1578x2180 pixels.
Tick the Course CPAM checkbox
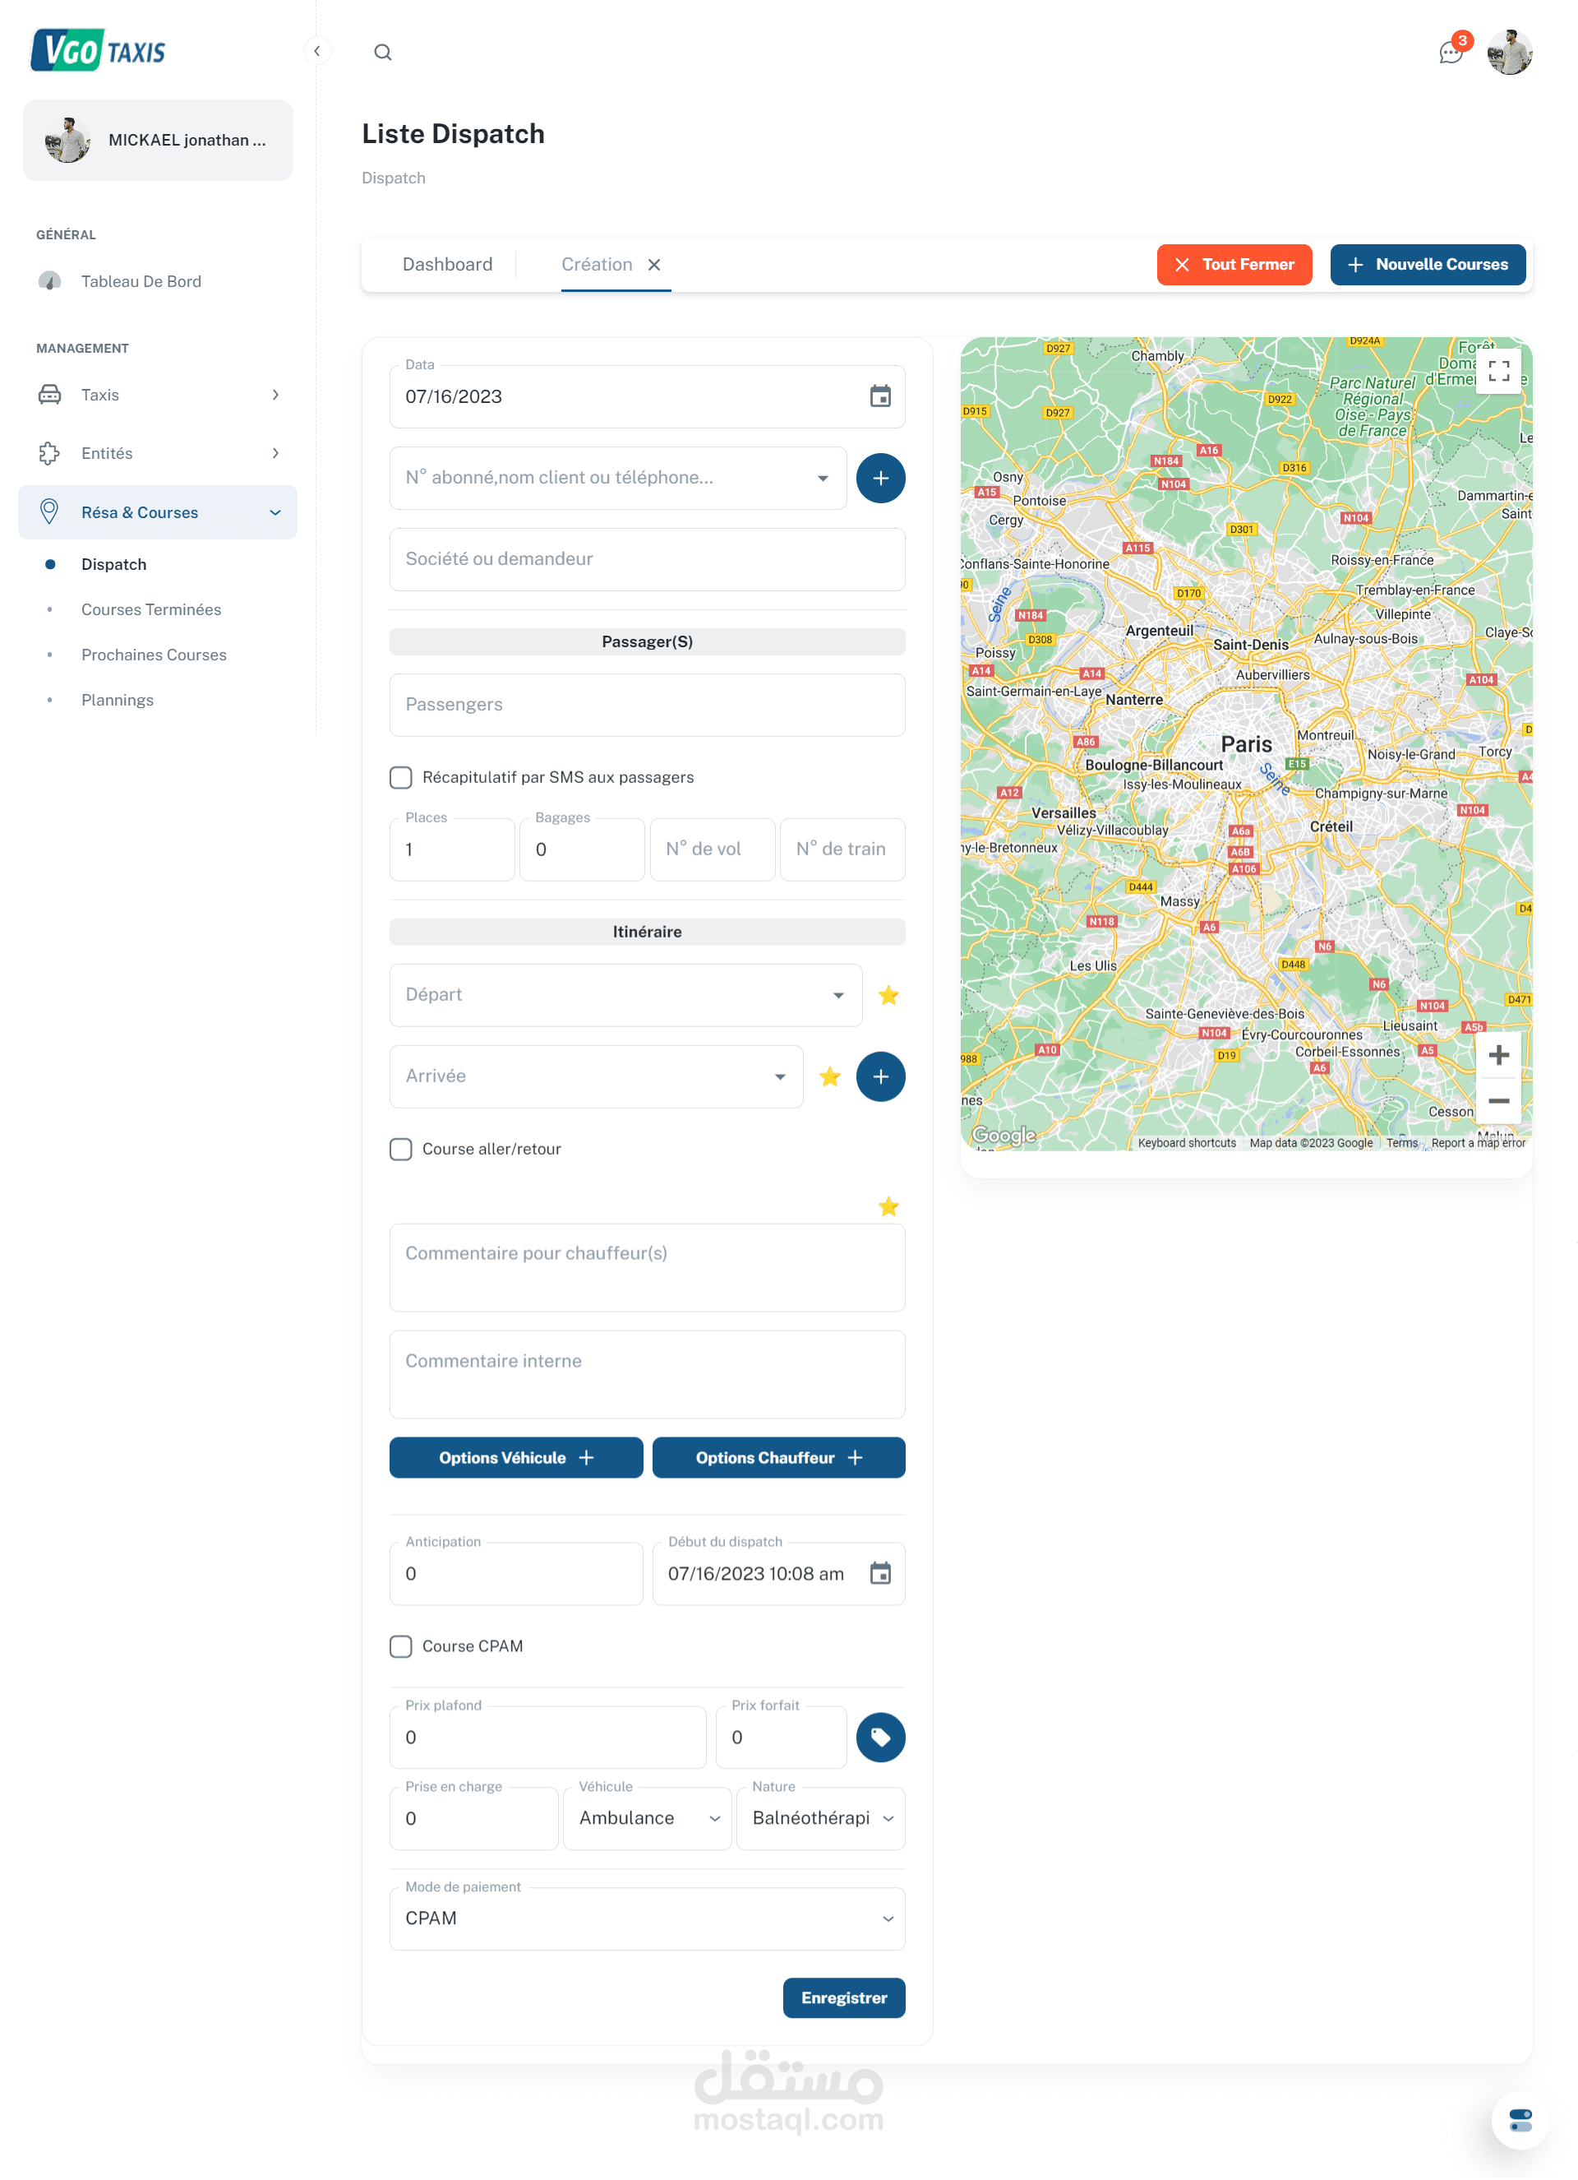[400, 1645]
